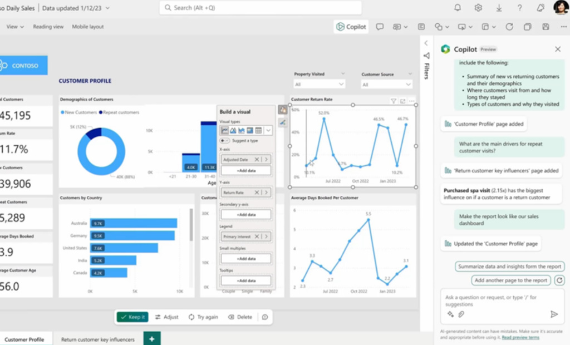This screenshot has height=345, width=570.
Task: Save the report with the floppy disk icon
Action: point(546,27)
